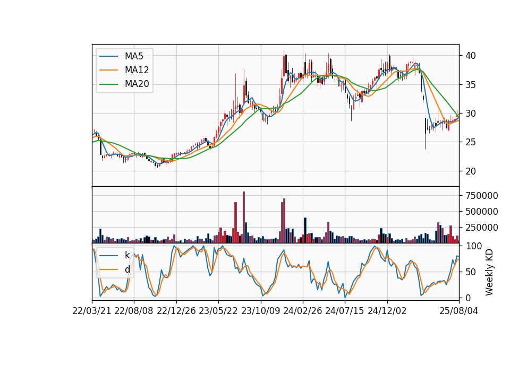This screenshot has height=366, width=510.
Task: Click the price axis value 20
Action: pos(470,171)
